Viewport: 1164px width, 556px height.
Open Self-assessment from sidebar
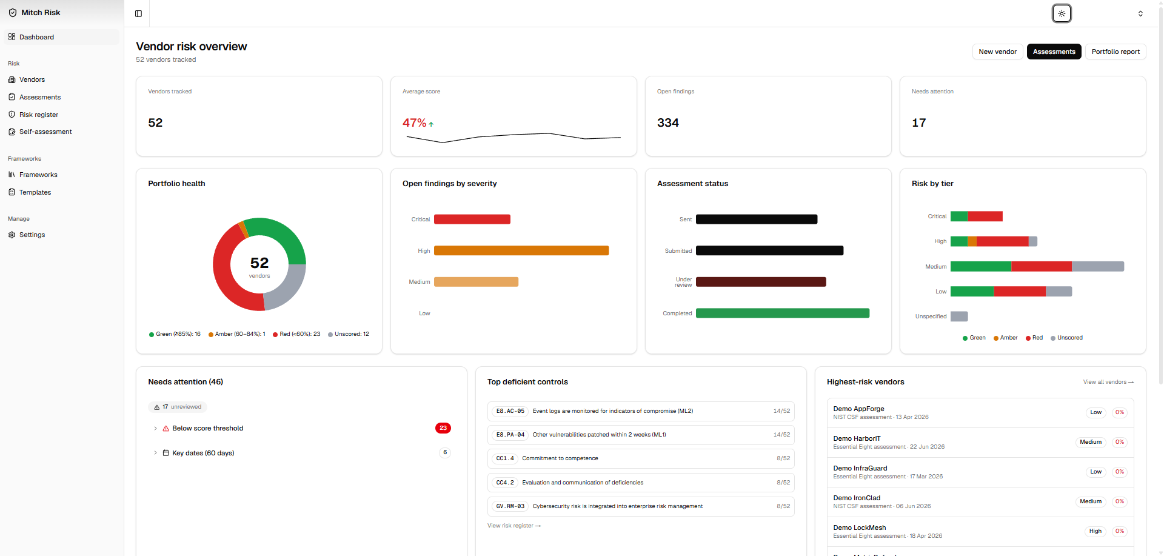[61, 132]
